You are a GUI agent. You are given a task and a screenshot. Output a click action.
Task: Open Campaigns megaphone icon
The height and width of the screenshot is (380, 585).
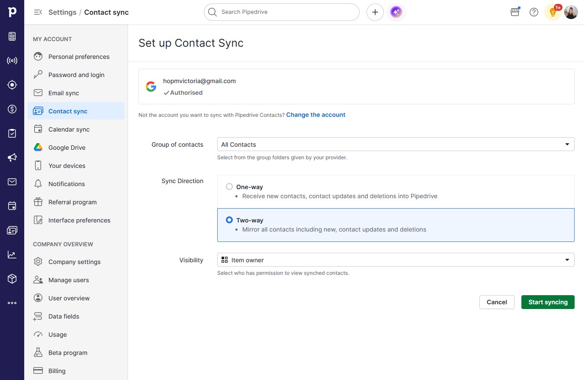coord(12,158)
